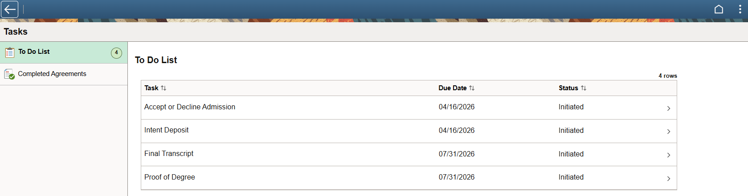
Task: Click the back arrow button
Action: pos(9,9)
